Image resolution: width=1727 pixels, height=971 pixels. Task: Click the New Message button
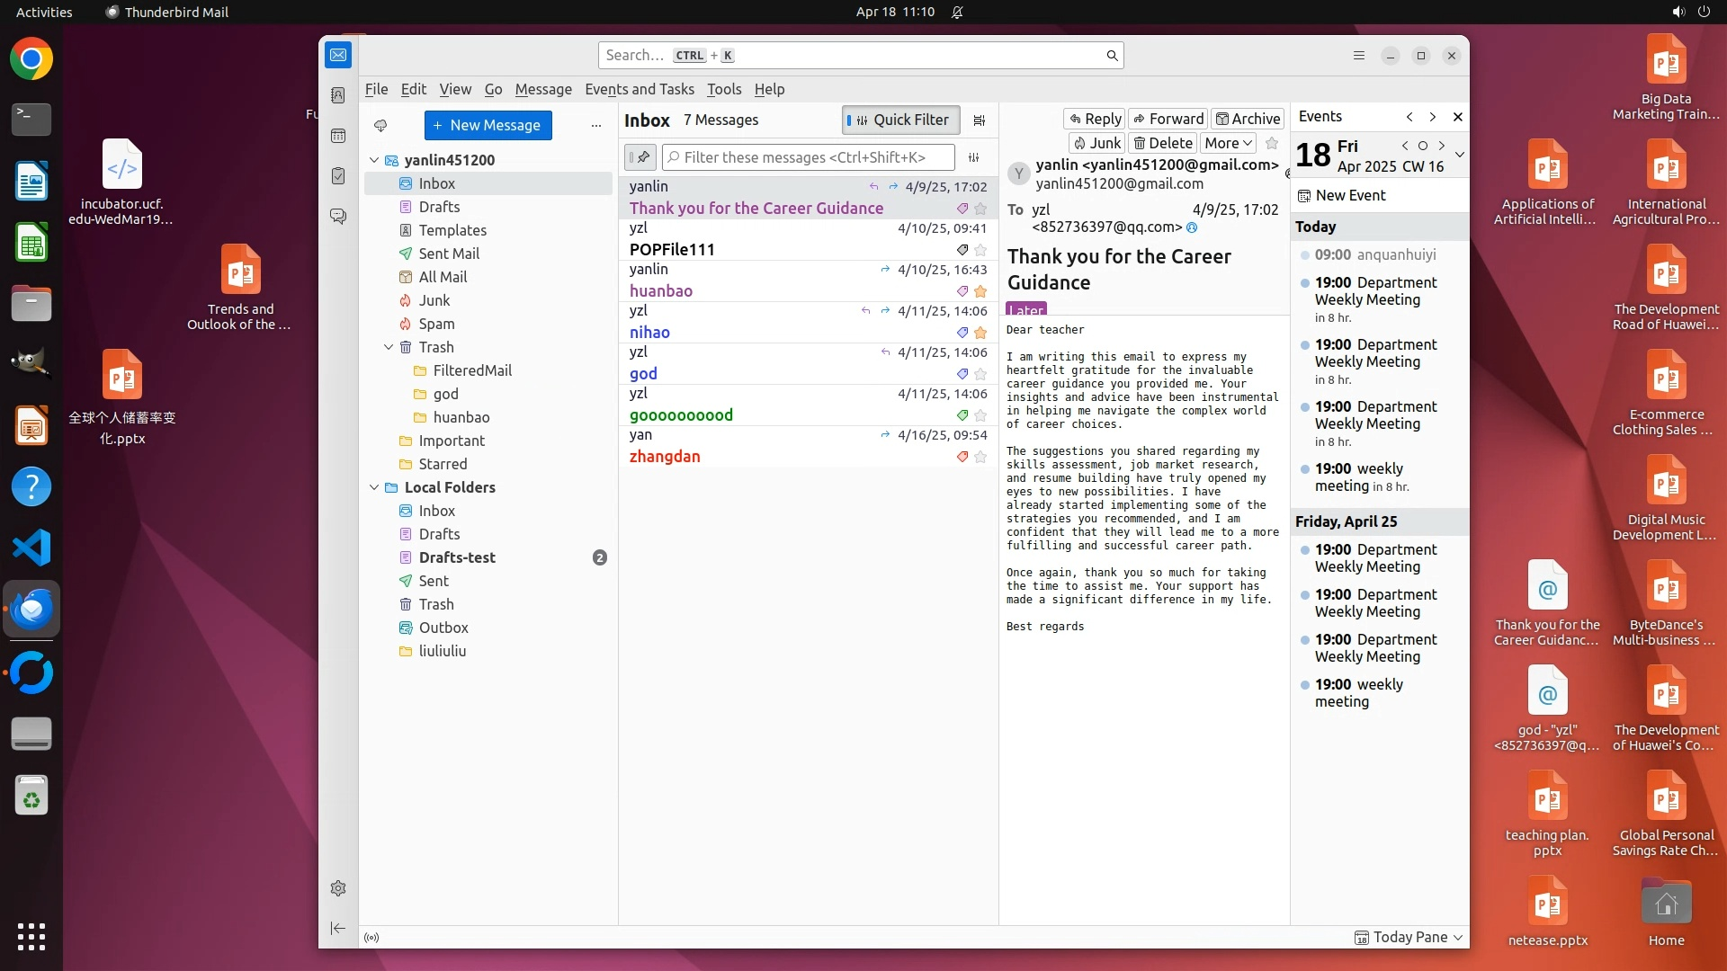point(488,126)
